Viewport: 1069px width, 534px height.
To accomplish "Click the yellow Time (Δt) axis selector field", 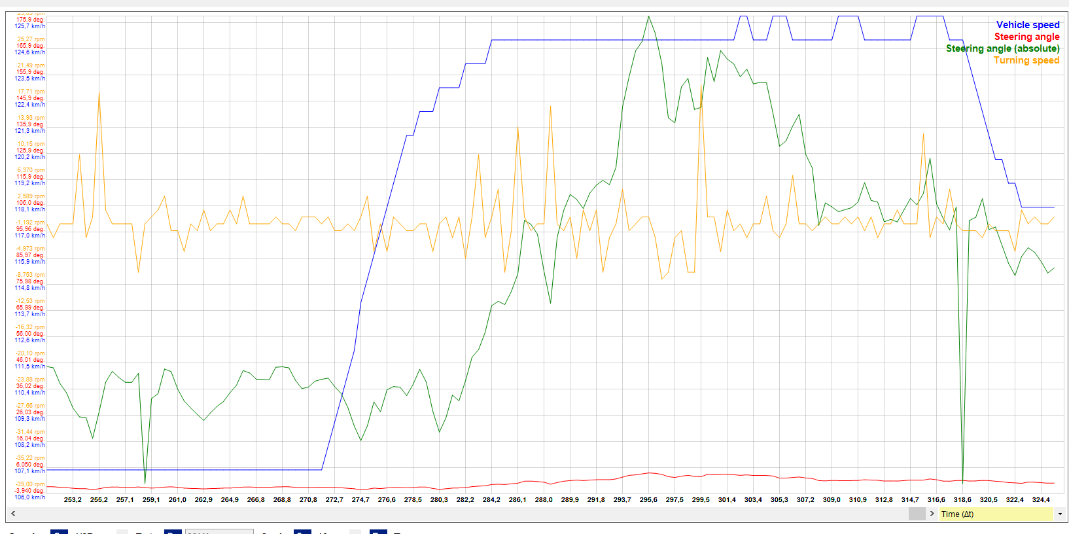I will [x=994, y=514].
